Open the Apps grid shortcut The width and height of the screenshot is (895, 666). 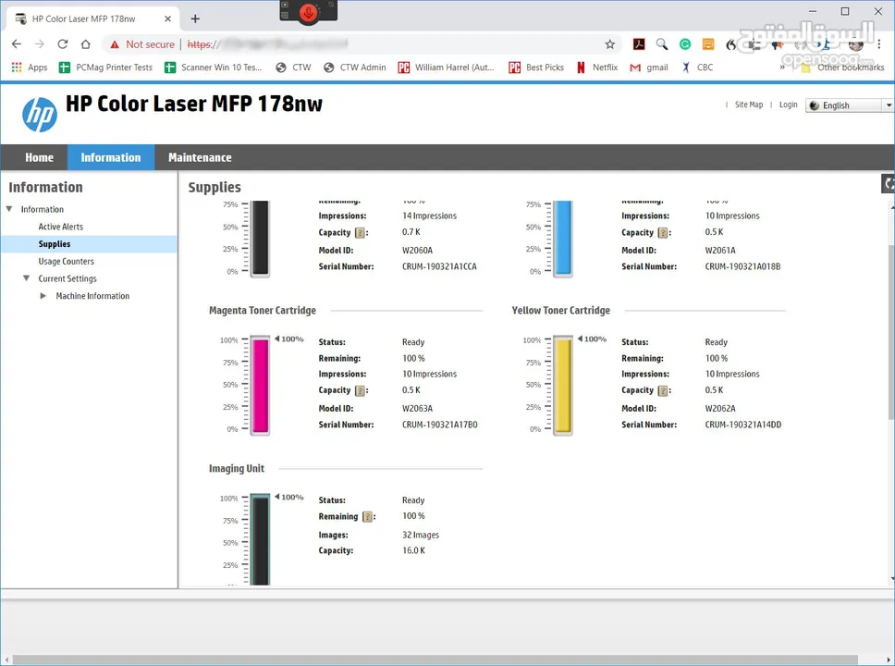(x=30, y=68)
